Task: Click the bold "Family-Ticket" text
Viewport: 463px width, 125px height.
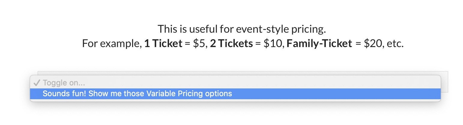Action: point(319,44)
